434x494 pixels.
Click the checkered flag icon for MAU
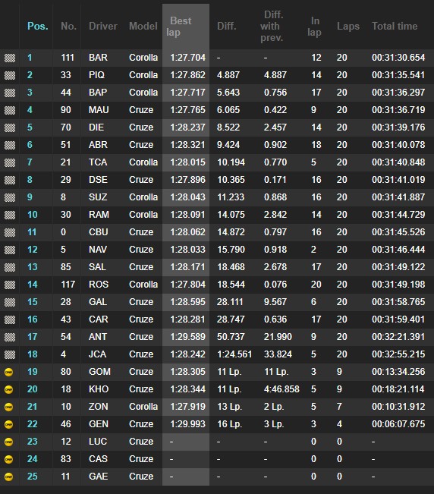[9, 110]
